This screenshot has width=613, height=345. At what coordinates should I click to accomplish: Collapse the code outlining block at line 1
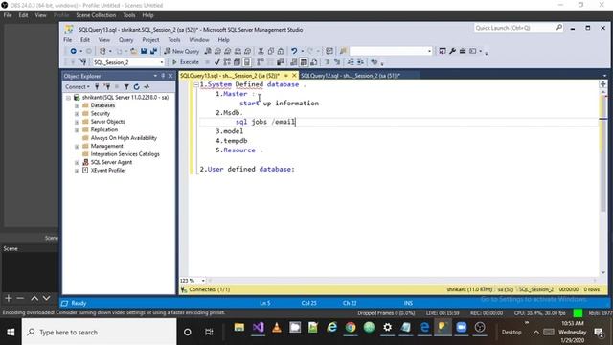tap(196, 84)
